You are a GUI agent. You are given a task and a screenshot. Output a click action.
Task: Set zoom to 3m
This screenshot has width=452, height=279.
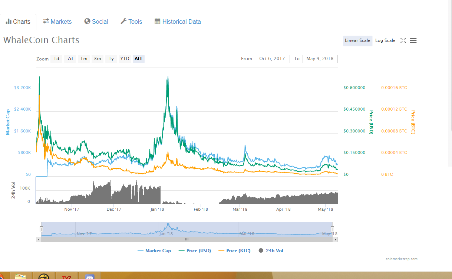pyautogui.click(x=98, y=59)
